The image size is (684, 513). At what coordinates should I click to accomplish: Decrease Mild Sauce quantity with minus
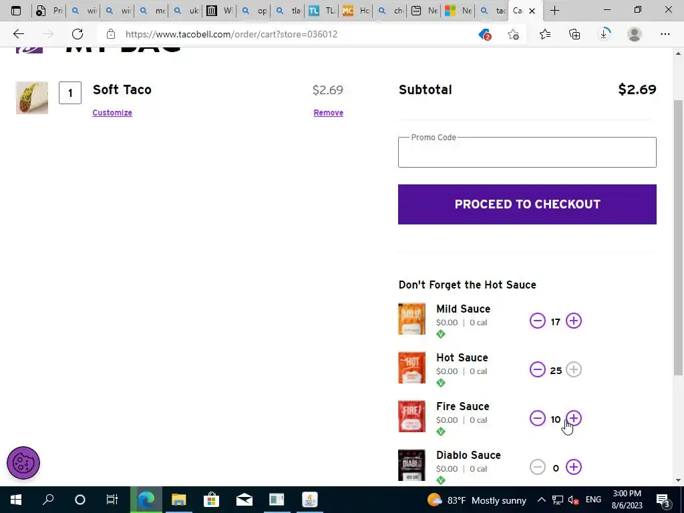tap(538, 321)
